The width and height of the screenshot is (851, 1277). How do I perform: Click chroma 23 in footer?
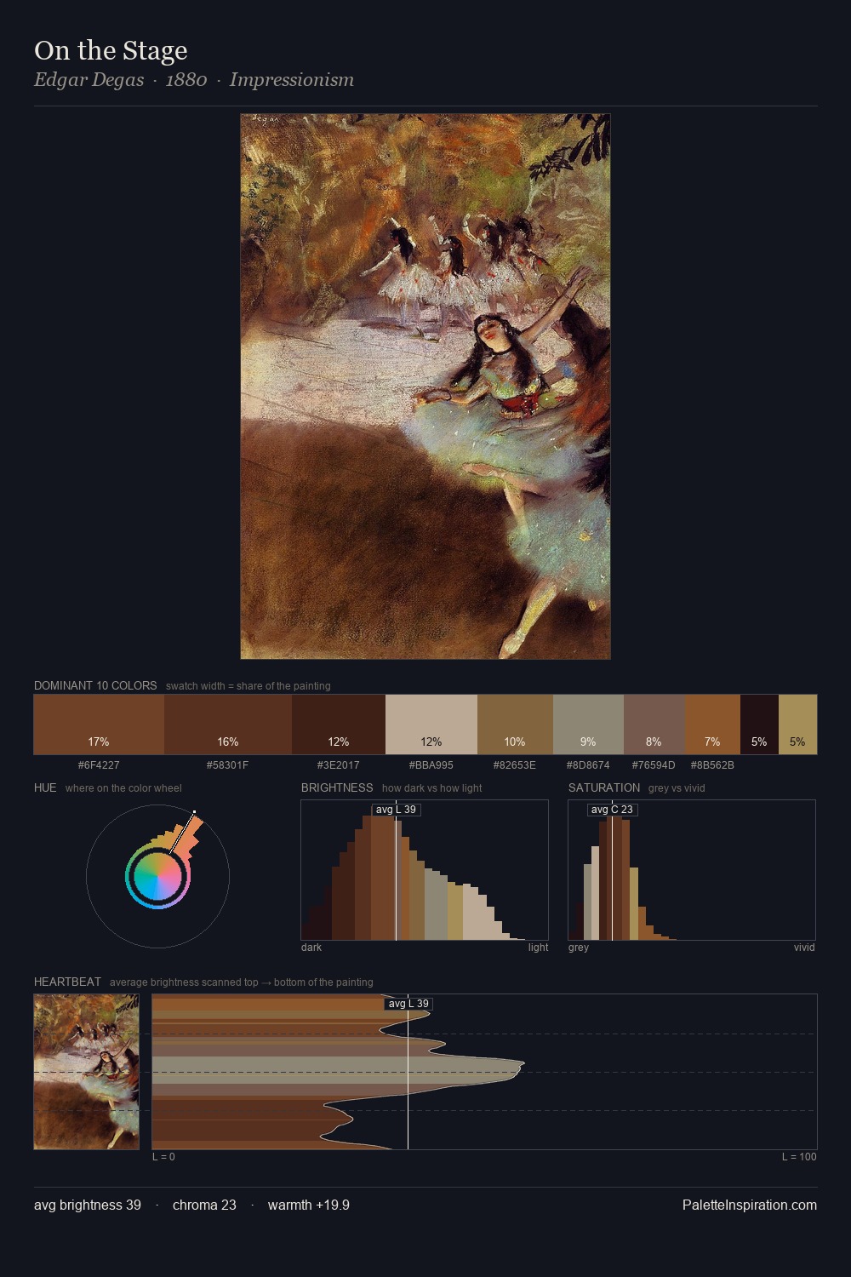(x=204, y=1205)
